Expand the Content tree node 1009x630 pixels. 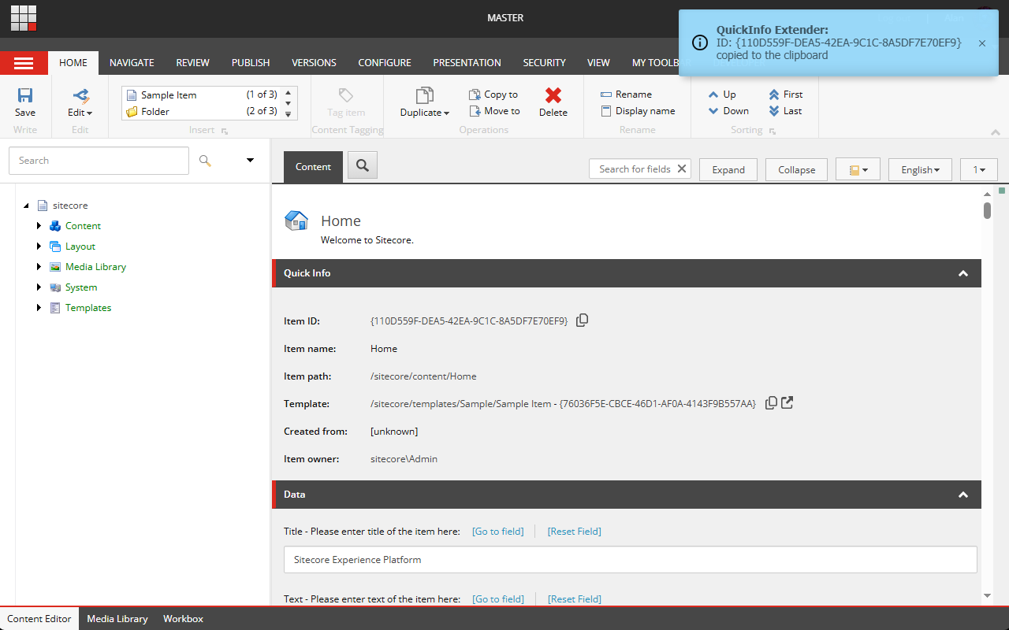pos(39,226)
